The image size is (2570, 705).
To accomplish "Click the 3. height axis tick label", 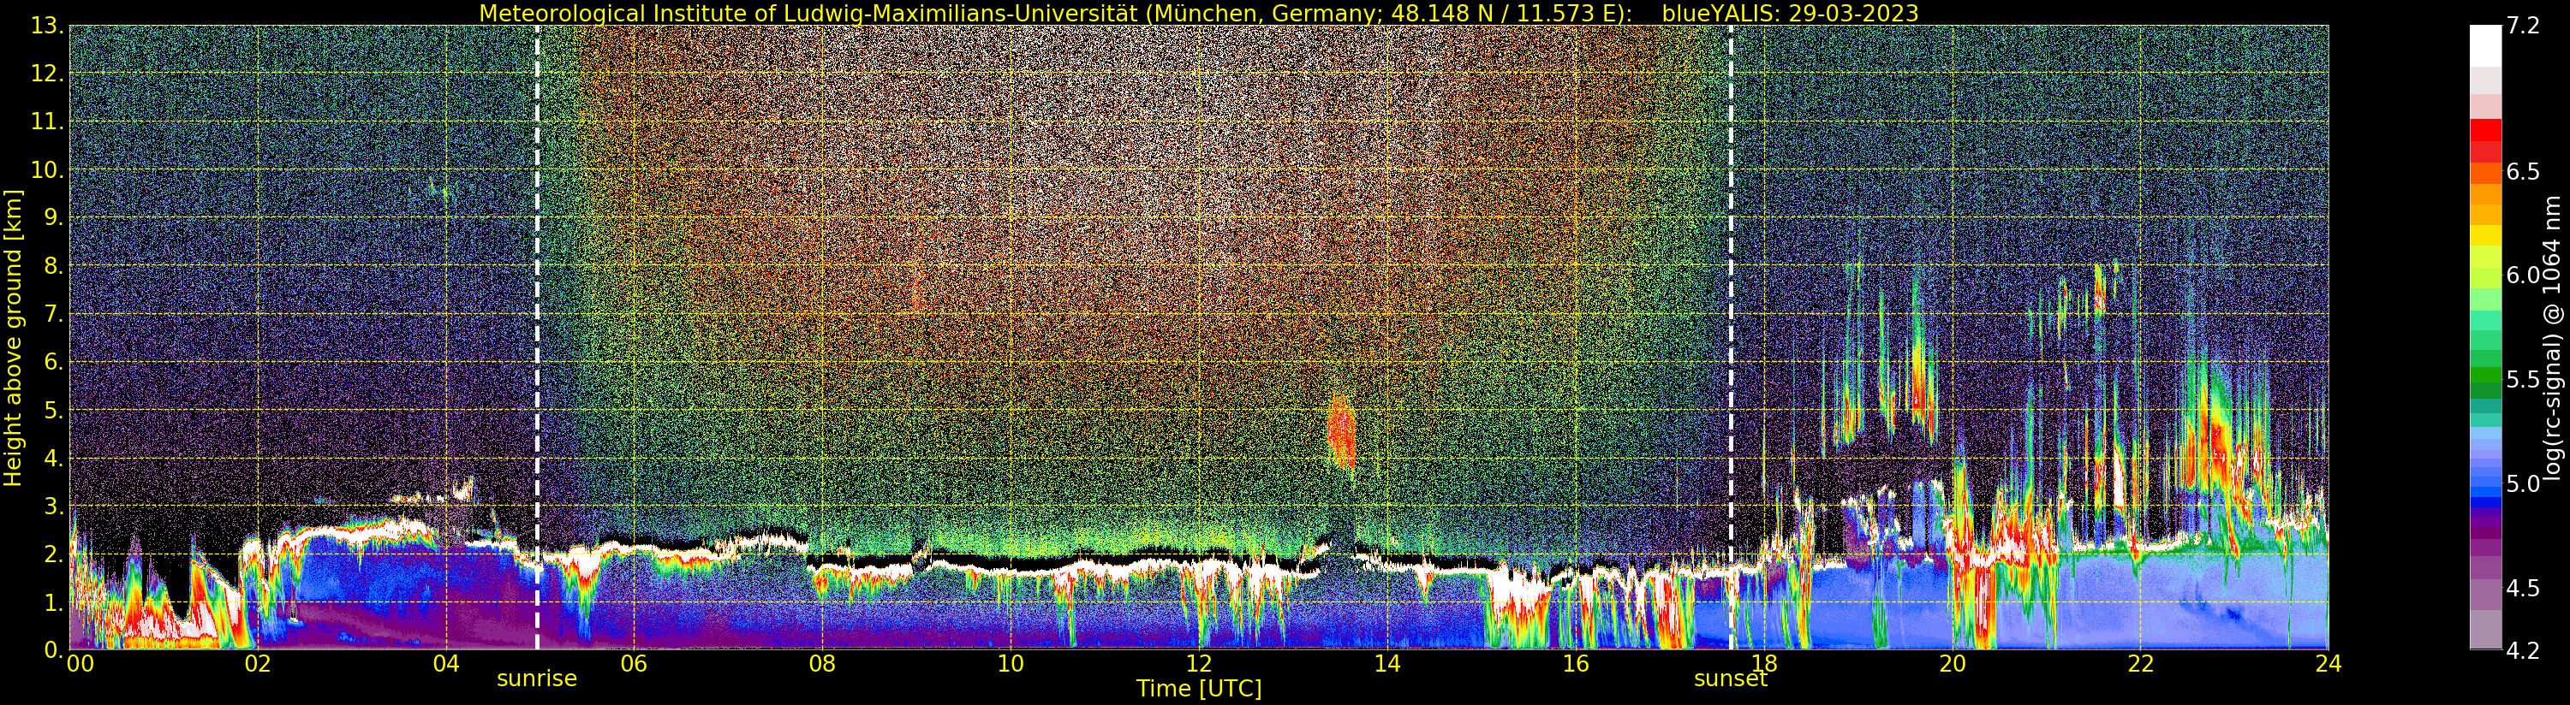I will click(x=53, y=506).
